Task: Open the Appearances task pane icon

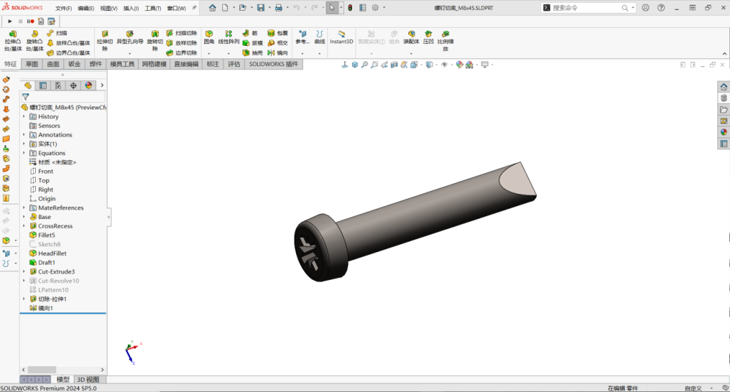Action: pos(723,132)
